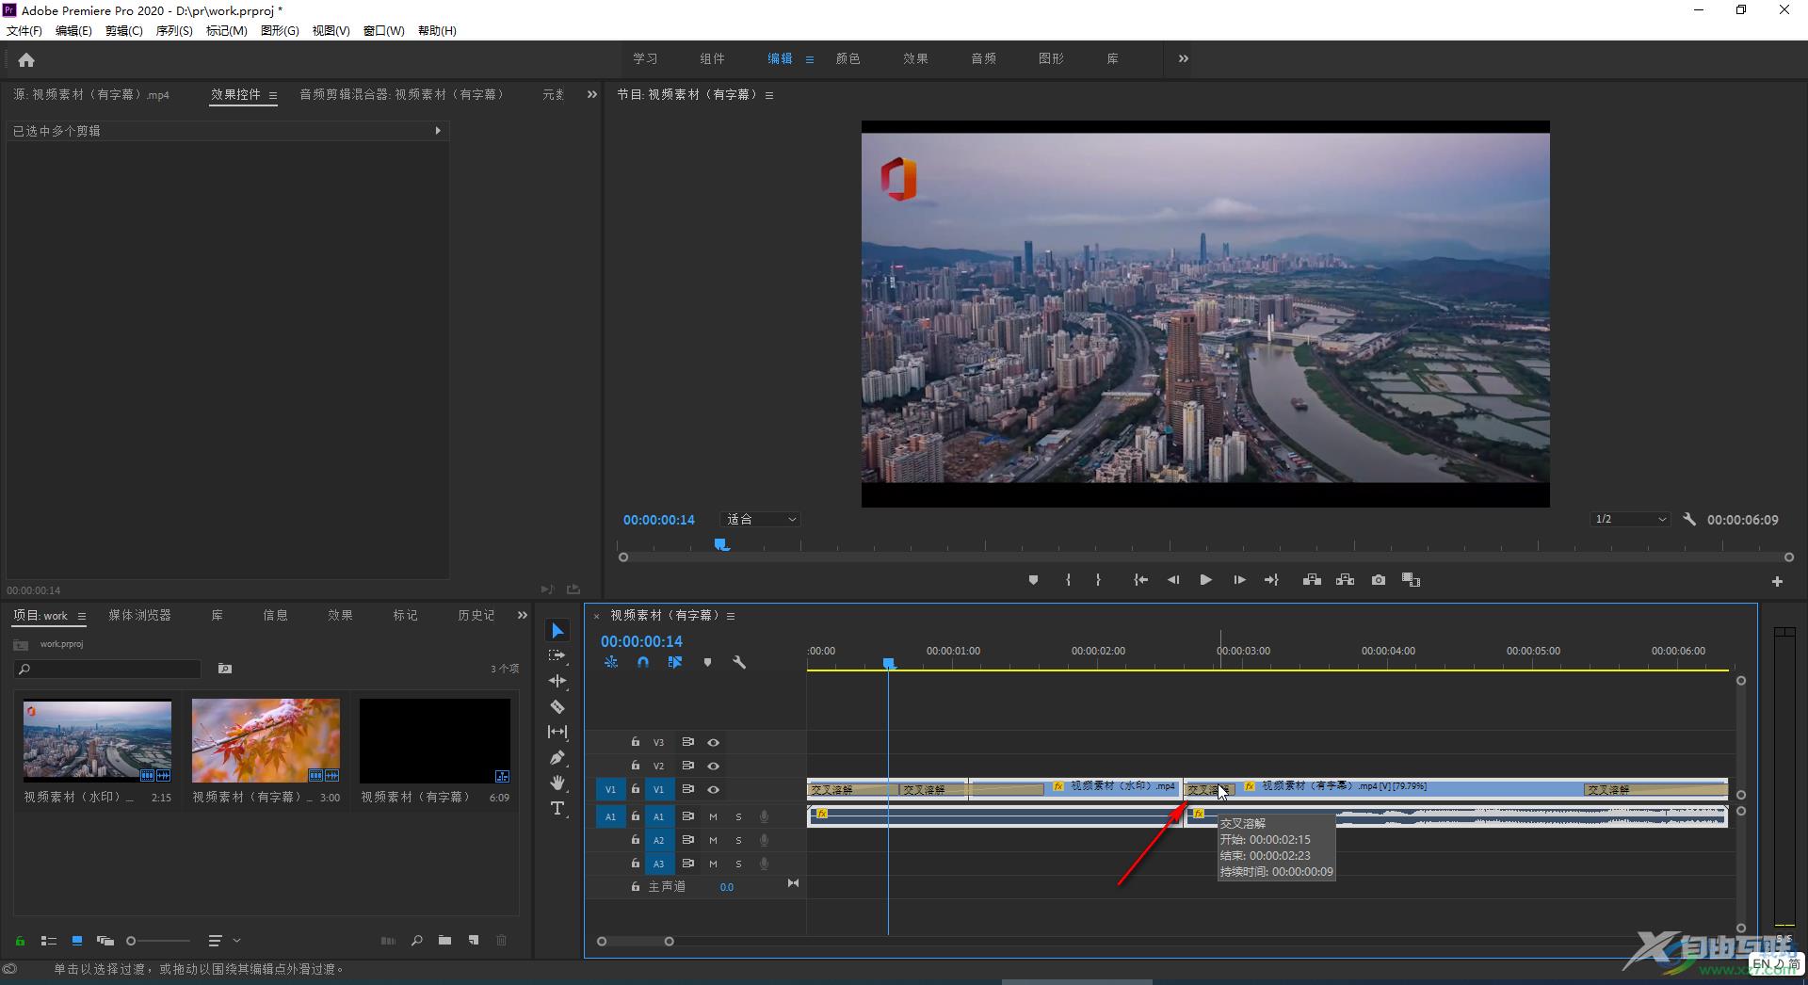Click Mark Out button
The height and width of the screenshot is (985, 1808).
pyautogui.click(x=1098, y=580)
